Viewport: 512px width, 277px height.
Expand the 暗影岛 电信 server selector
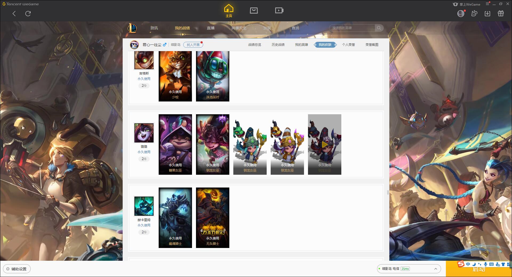(x=409, y=269)
